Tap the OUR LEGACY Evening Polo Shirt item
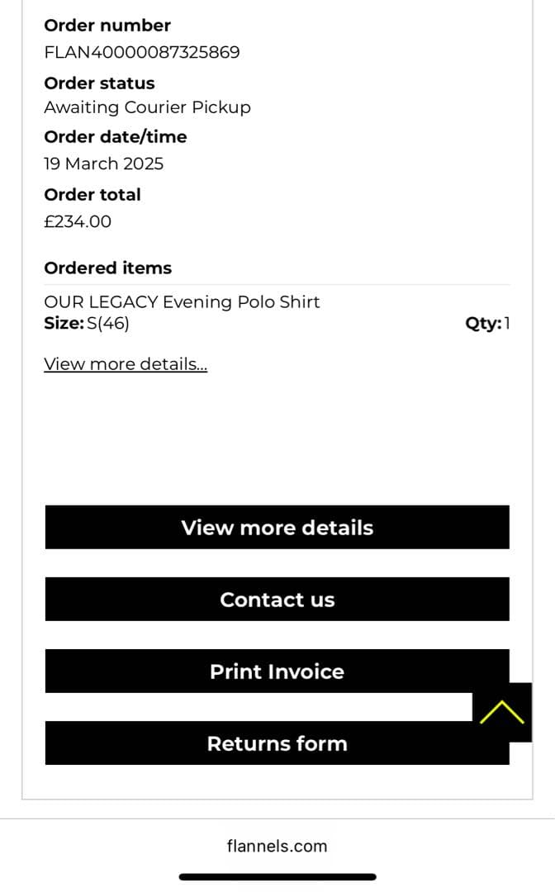 point(182,302)
